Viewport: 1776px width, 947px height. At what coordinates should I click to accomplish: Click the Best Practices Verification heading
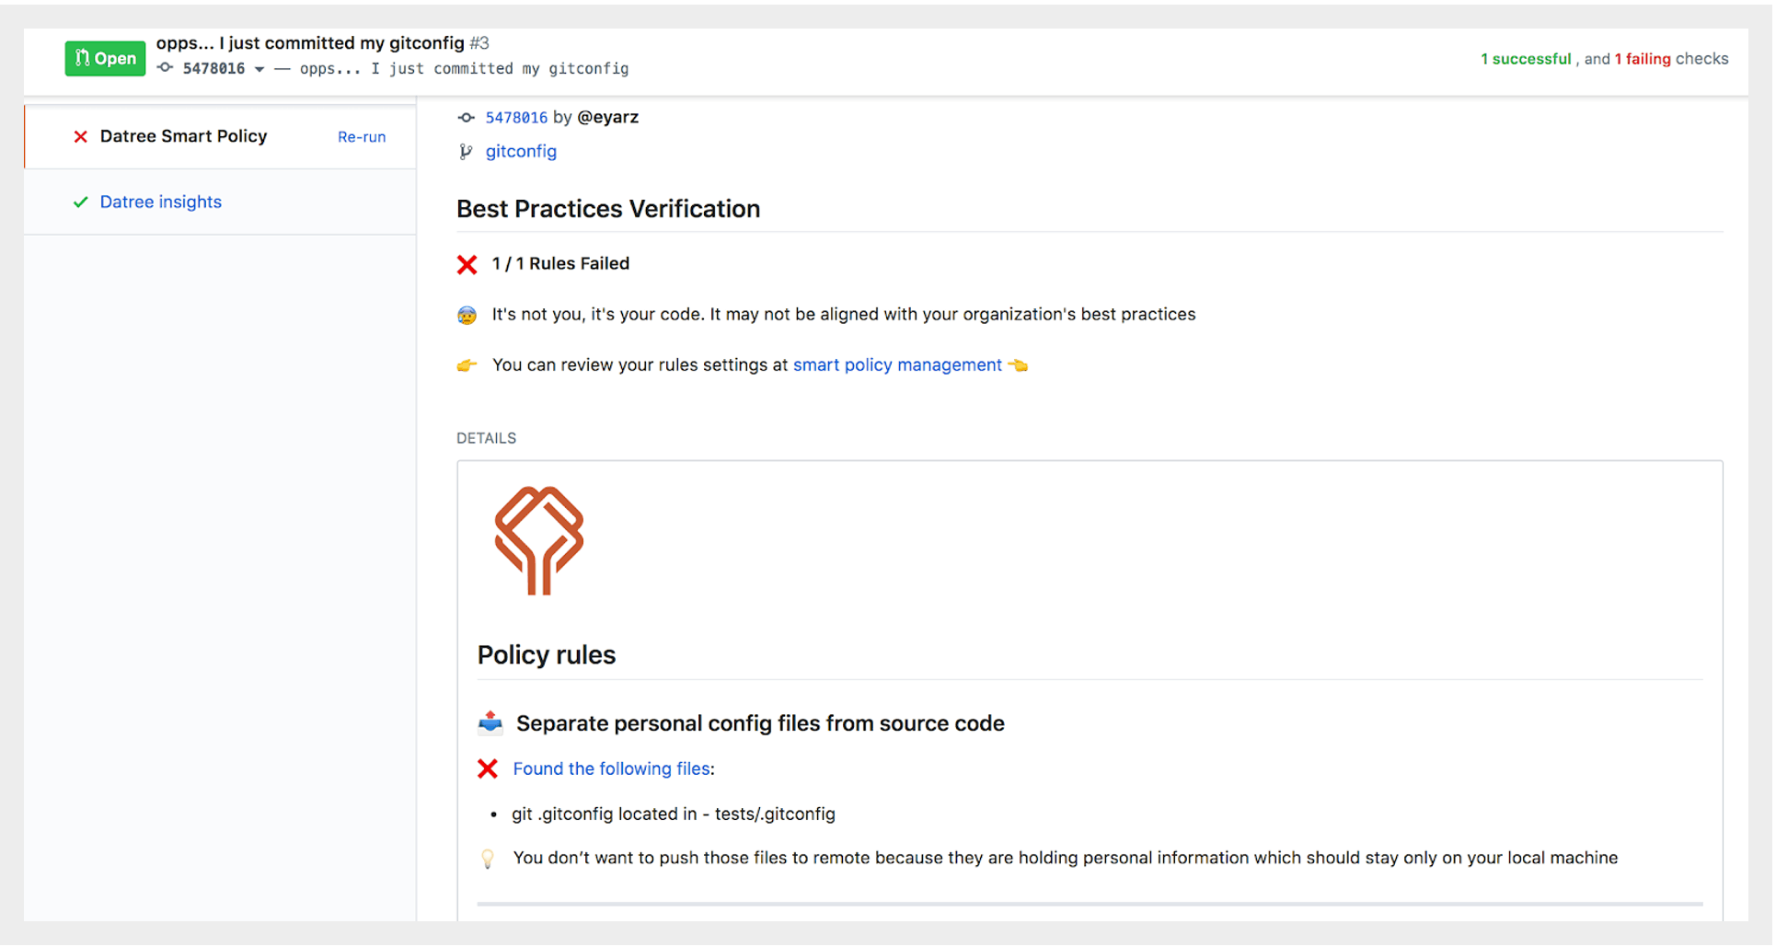pos(608,209)
